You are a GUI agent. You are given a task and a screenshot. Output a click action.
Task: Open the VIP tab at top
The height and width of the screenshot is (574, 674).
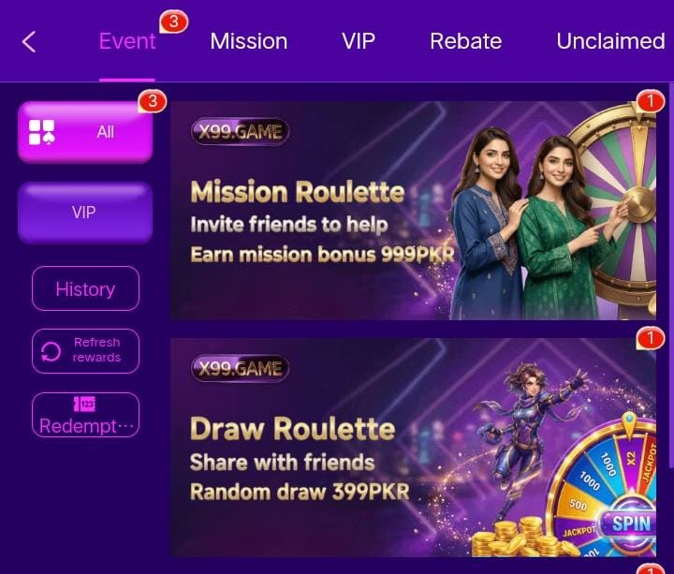pos(359,41)
